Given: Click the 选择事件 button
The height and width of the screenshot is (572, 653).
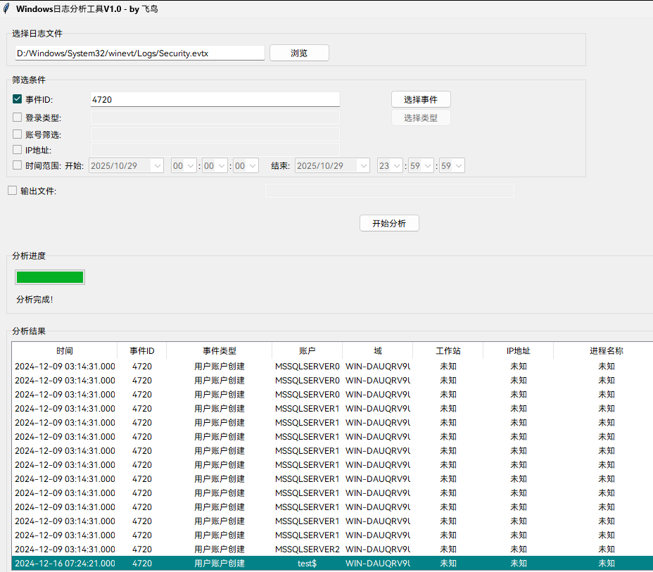Looking at the screenshot, I should (x=421, y=99).
